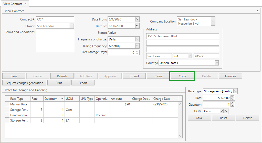
Task: Expand the Date To dropdown
Action: tap(137, 26)
